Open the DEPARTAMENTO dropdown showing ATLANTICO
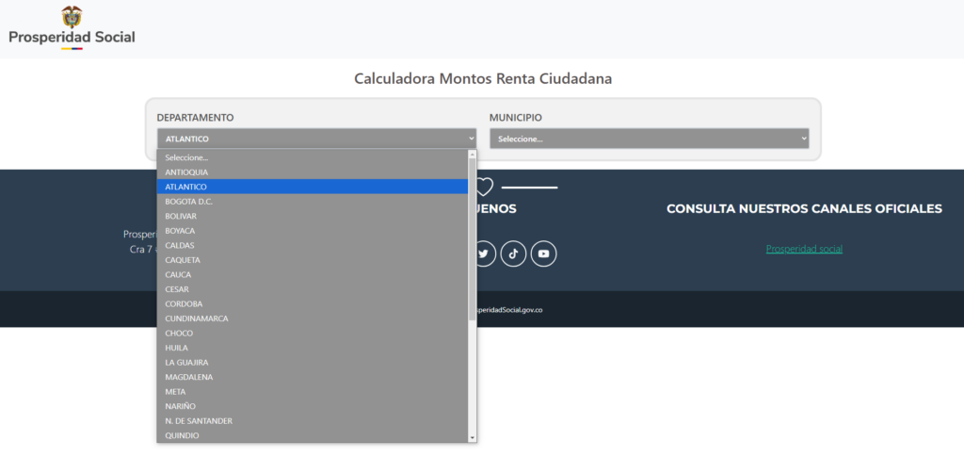The width and height of the screenshot is (964, 457). 317,139
